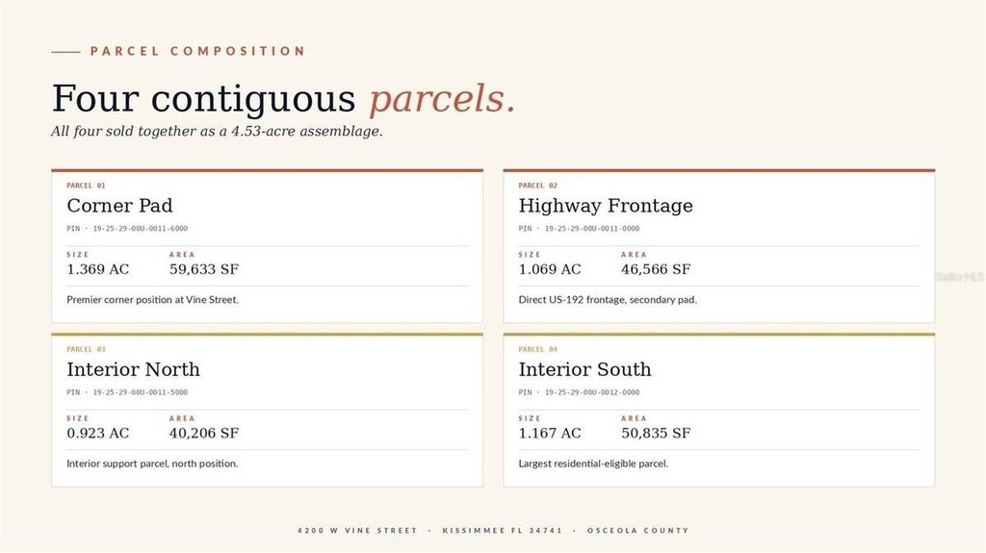
Task: Click PIN 19-25-29-00U-0011-5000
Action: (127, 392)
